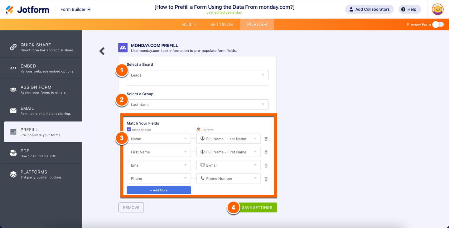Switch to the Build tab
This screenshot has height=228, width=449.
pyautogui.click(x=189, y=25)
